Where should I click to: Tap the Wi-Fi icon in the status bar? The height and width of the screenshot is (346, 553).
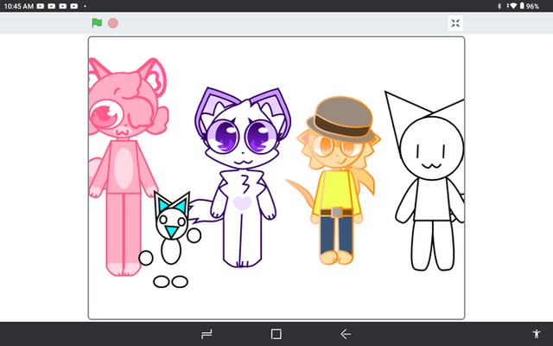(x=513, y=6)
